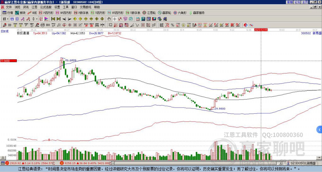Jump to last bar with skip-to-end icon

pyautogui.click(x=58, y=19)
